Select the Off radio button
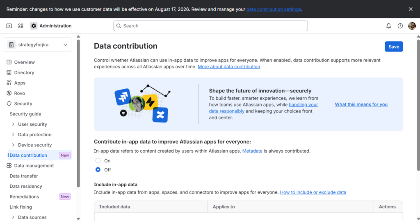 pyautogui.click(x=98, y=170)
